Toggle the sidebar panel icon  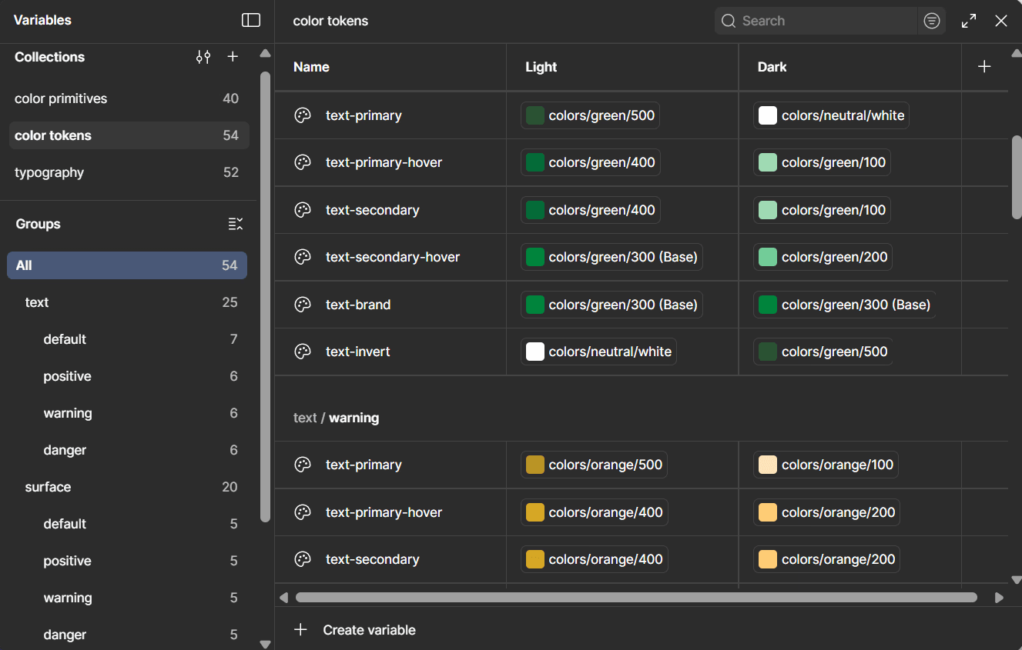[x=251, y=21]
